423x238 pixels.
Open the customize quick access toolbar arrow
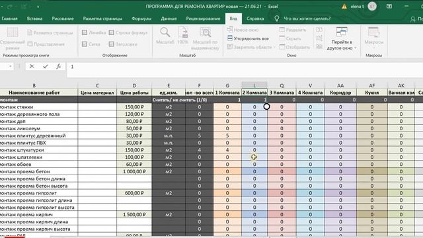38,7
